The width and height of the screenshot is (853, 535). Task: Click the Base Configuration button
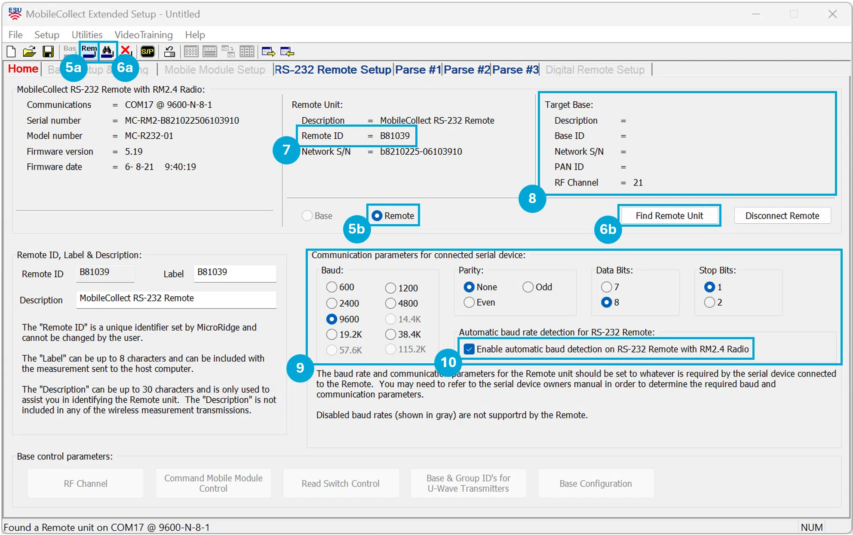pyautogui.click(x=595, y=483)
